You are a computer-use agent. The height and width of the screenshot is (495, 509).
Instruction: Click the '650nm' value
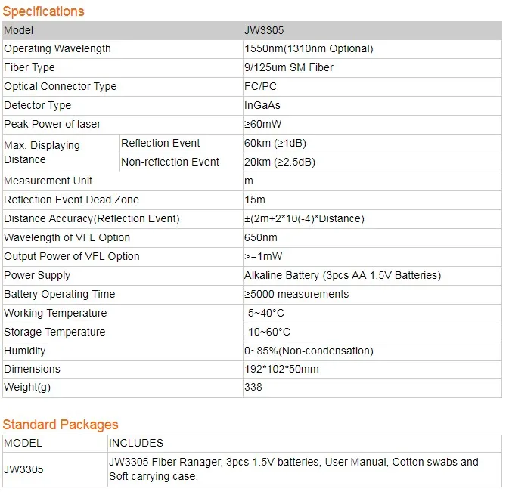coord(261,237)
